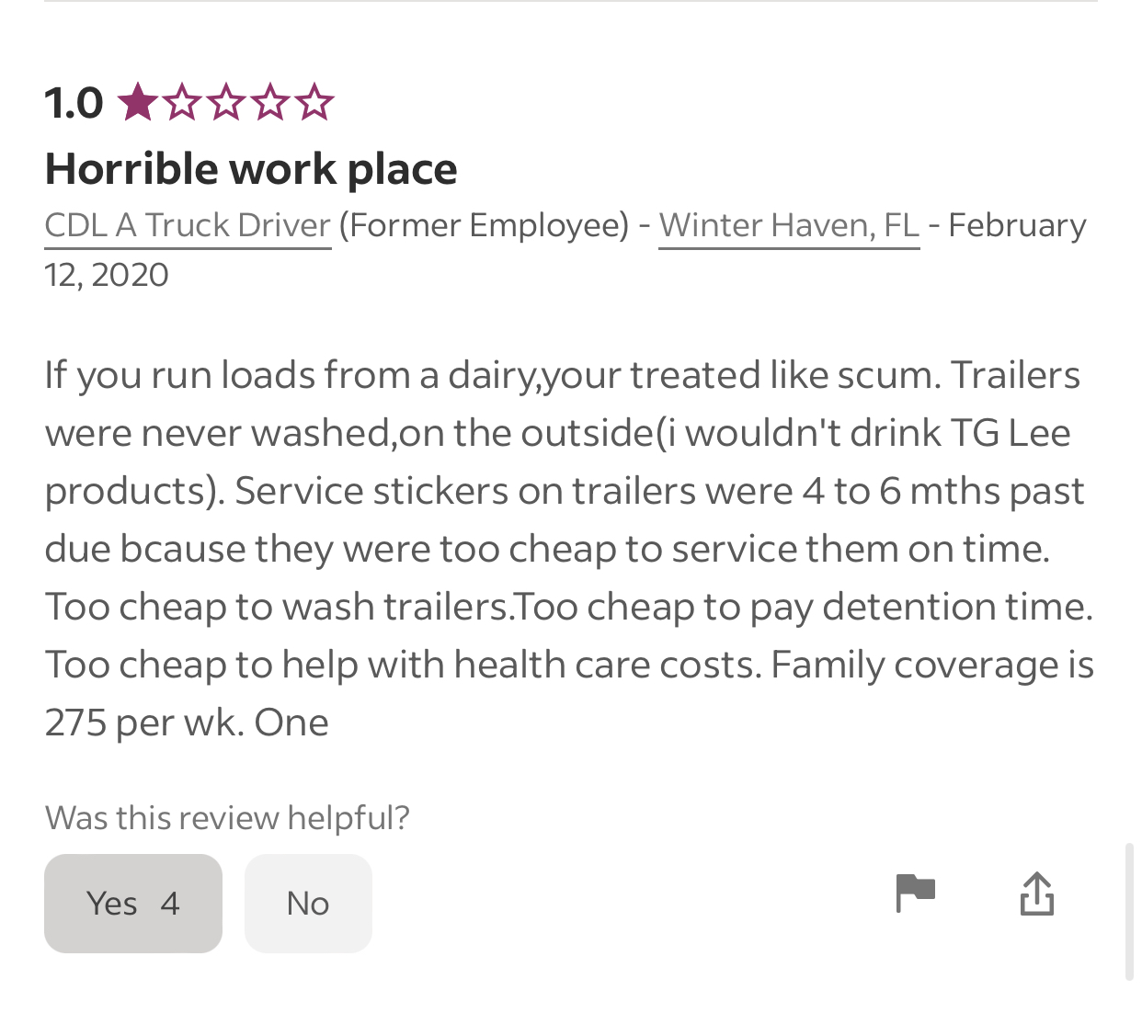Viewport: 1142px width, 1013px height.
Task: Click the "Horrible work place" review title
Action: 251,169
